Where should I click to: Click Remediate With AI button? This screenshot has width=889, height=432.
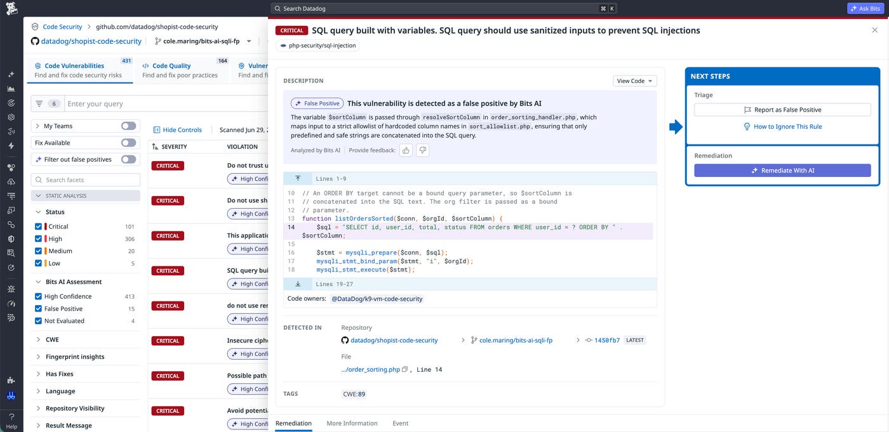tap(782, 171)
